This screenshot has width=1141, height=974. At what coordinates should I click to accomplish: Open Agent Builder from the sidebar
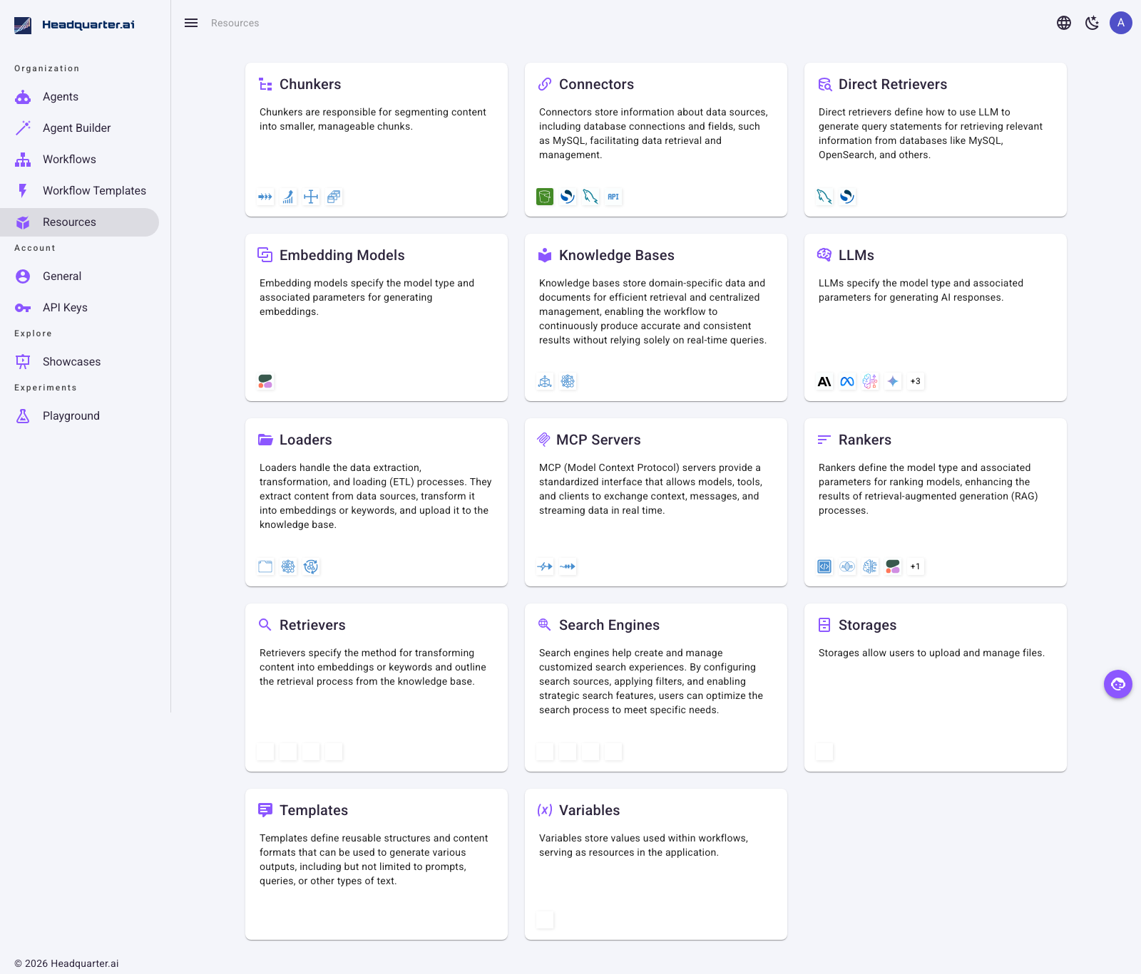[79, 128]
